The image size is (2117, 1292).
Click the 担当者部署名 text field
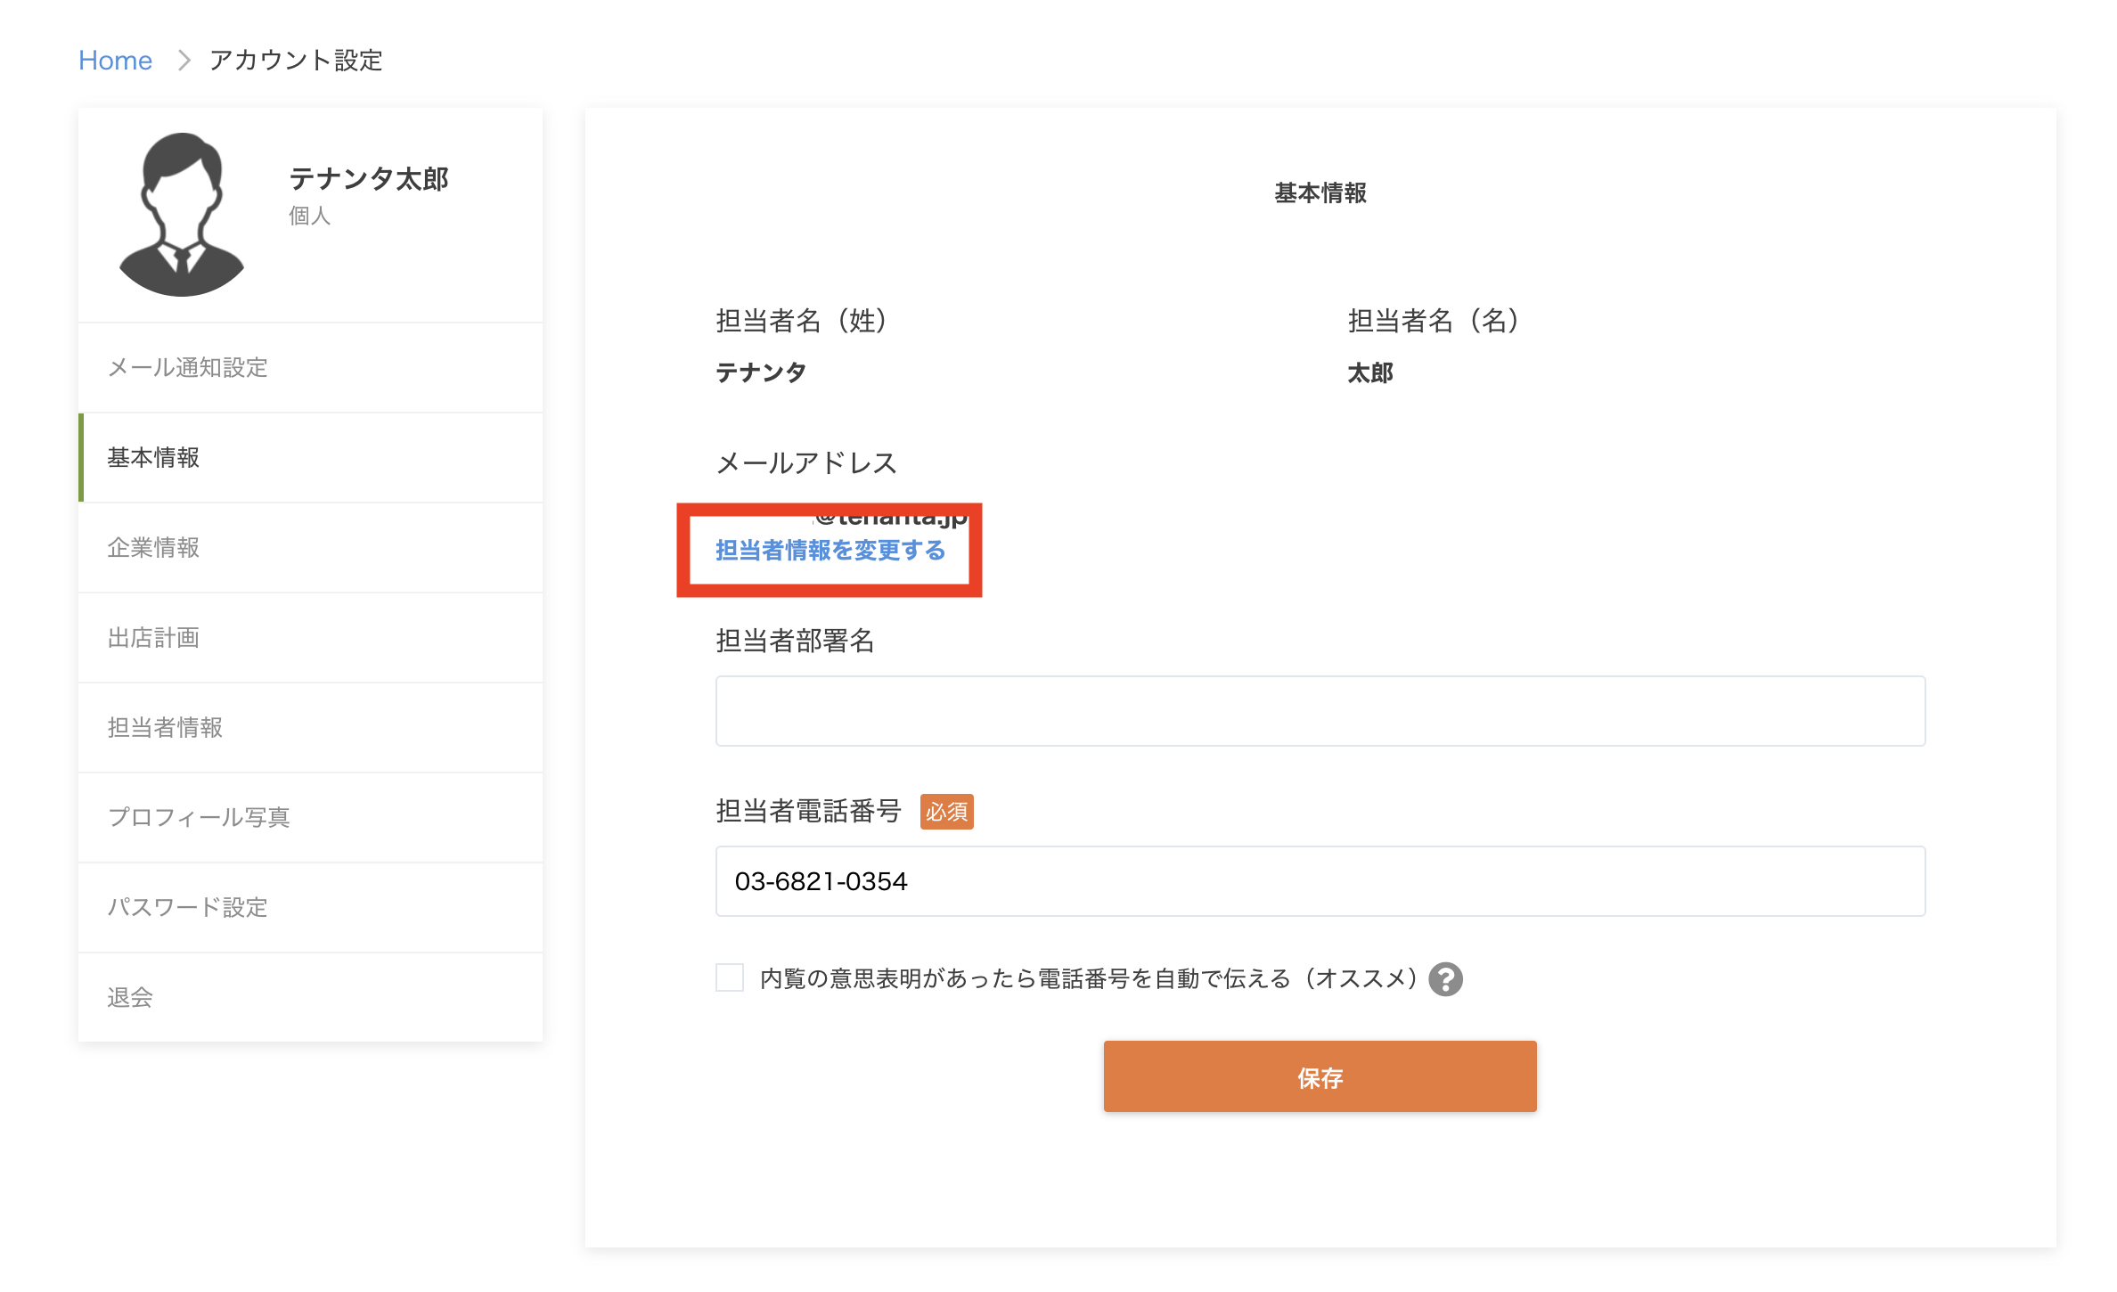[1320, 711]
